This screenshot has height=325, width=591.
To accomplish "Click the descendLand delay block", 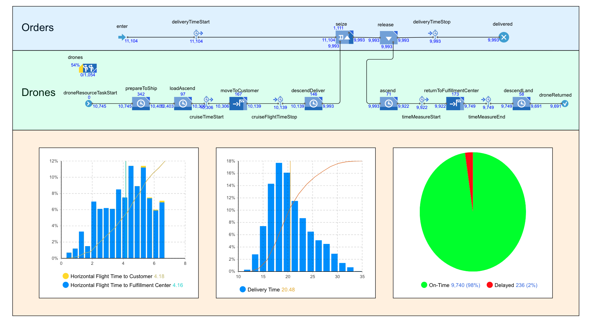I will click(x=522, y=104).
